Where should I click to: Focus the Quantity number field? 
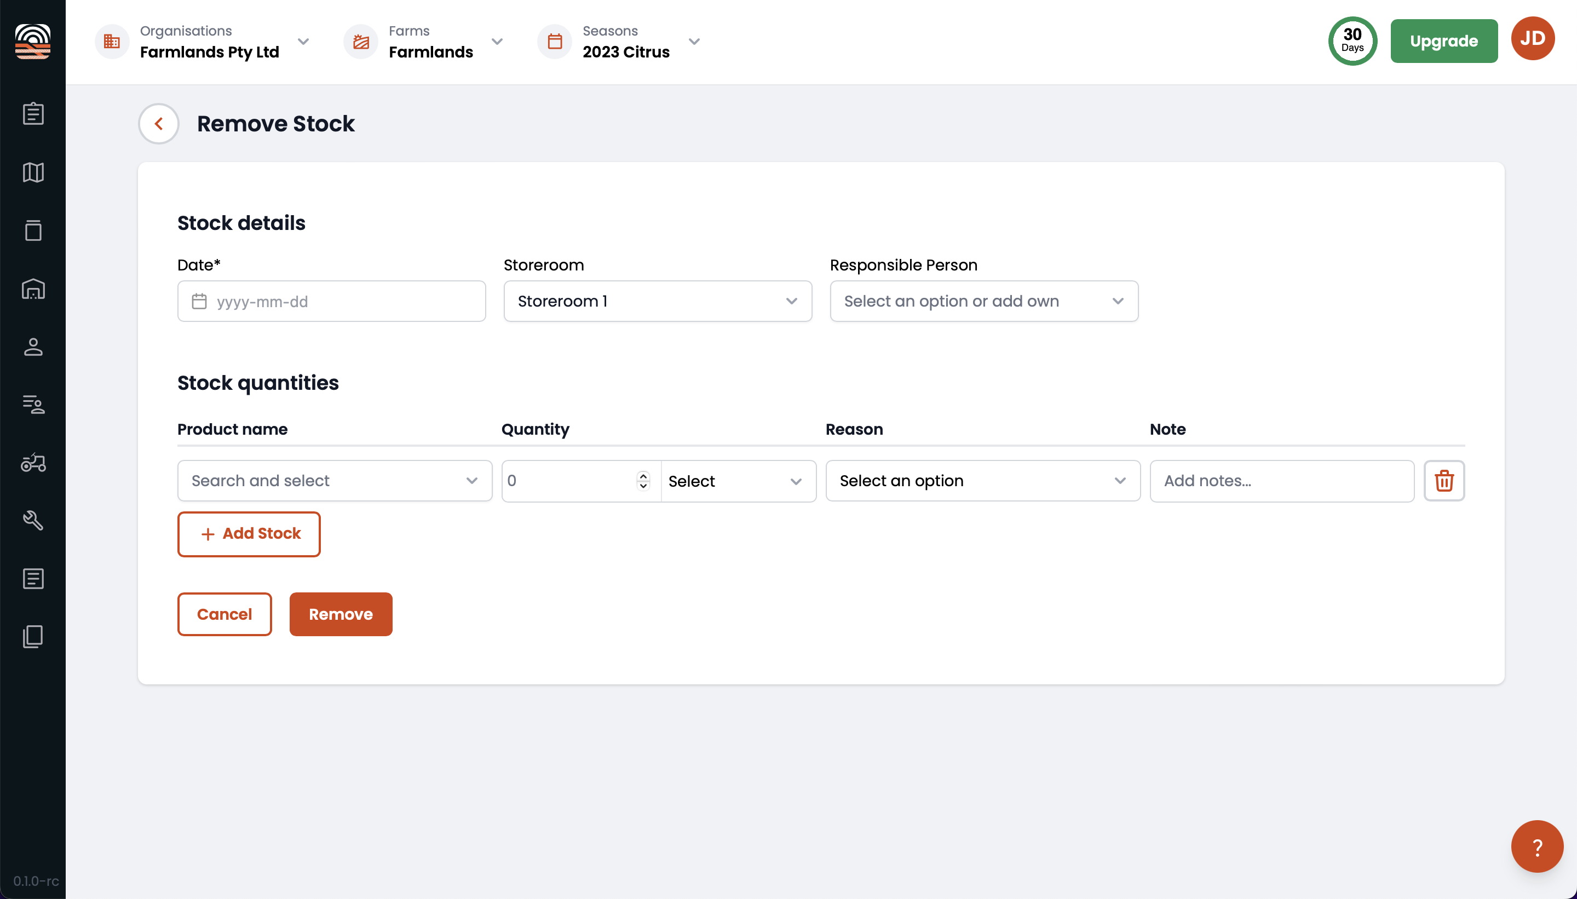(x=581, y=481)
